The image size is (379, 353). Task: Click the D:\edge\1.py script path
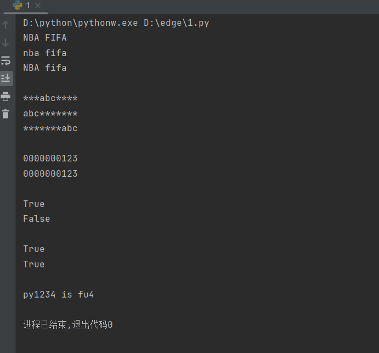177,23
